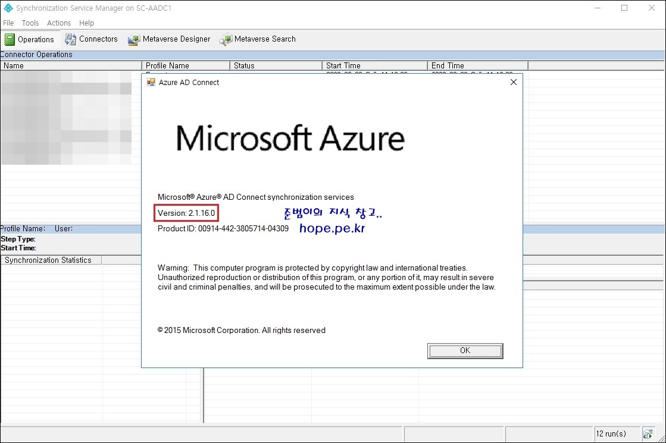Image resolution: width=666 pixels, height=443 pixels.
Task: Click the status bar icon beside 12 run(s)
Action: pyautogui.click(x=648, y=433)
